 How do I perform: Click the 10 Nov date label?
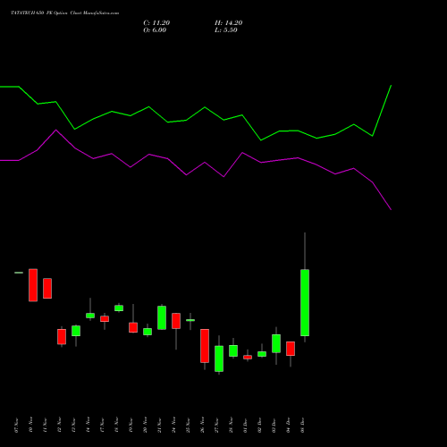click(x=31, y=426)
